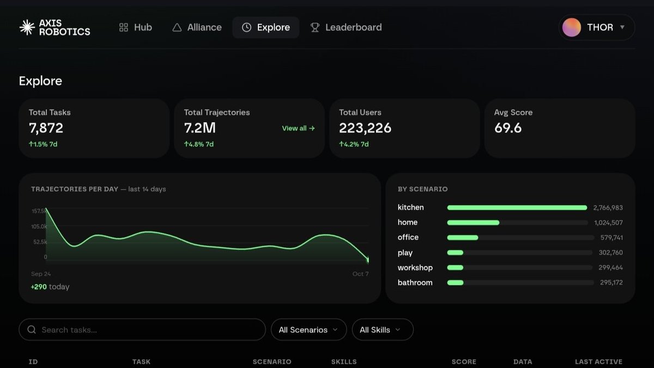Click the bathroom scenario bar
Screen dimensions: 654x368
click(520, 283)
